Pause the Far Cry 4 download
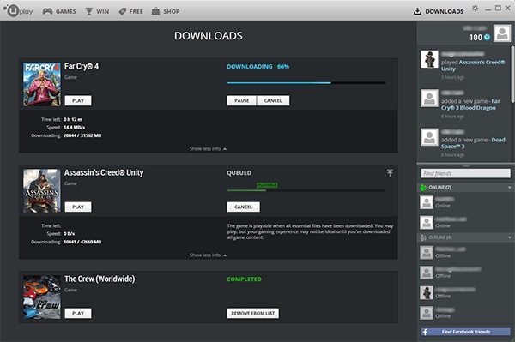This screenshot has width=515, height=342. [x=242, y=100]
